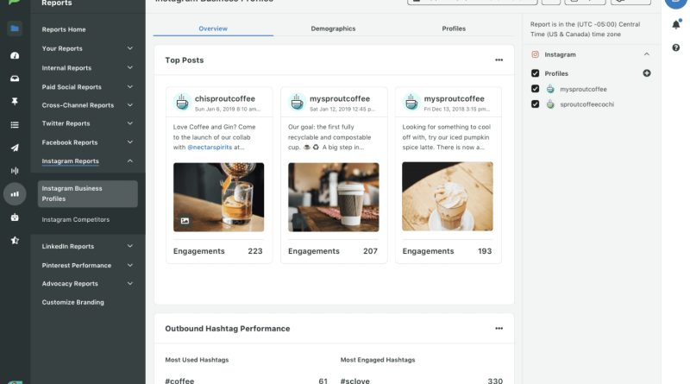The height and width of the screenshot is (384, 690).
Task: Click the 223 engagements value
Action: pyautogui.click(x=255, y=251)
